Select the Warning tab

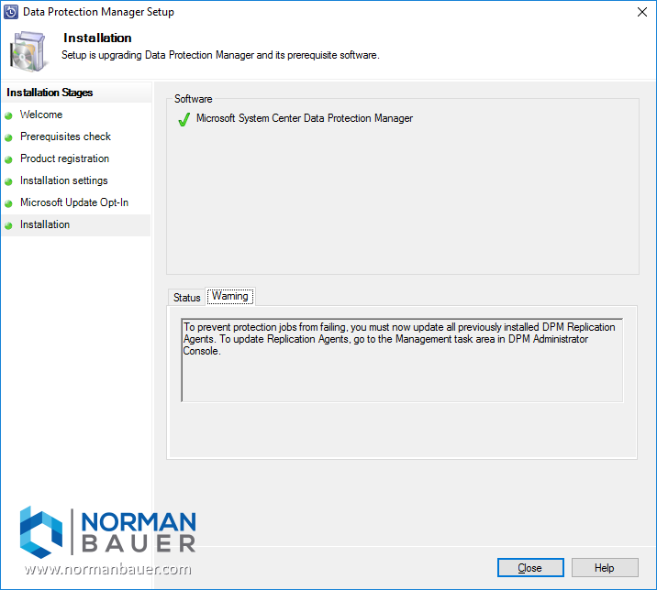pyautogui.click(x=230, y=296)
